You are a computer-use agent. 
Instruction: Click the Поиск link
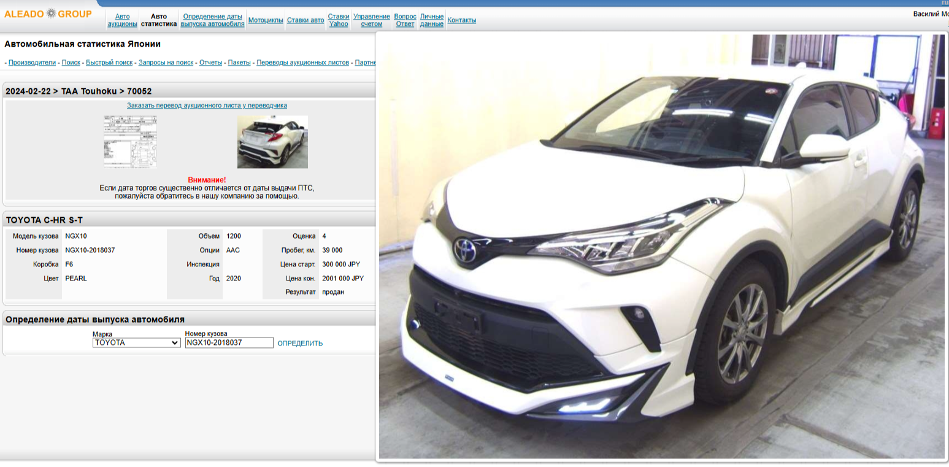point(71,63)
